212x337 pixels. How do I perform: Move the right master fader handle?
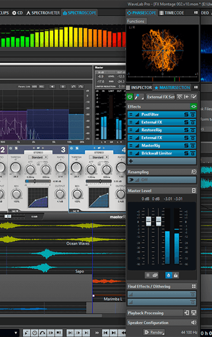tap(158, 221)
